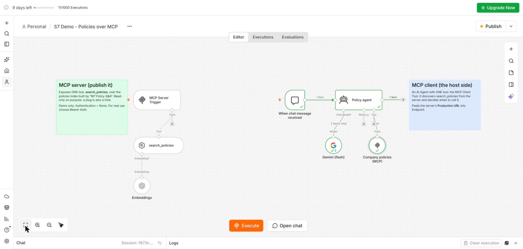Click the orange Execute button
This screenshot has height=249, width=523.
pyautogui.click(x=246, y=226)
